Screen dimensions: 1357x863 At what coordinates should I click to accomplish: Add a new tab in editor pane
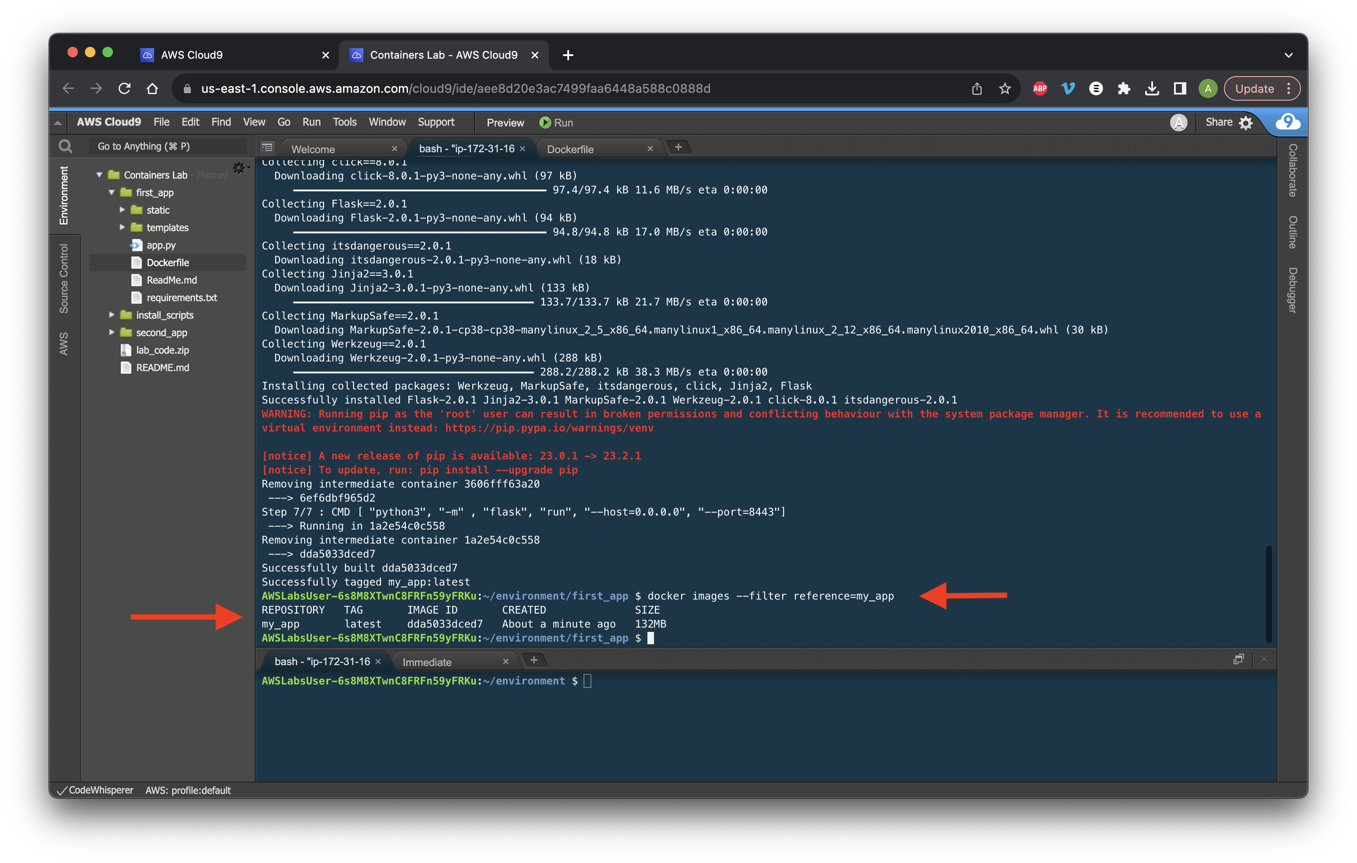(678, 147)
